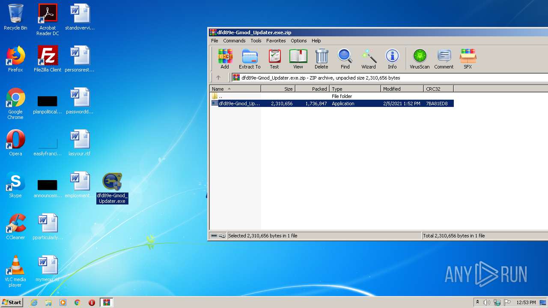Select VLC media player desktop icon
This screenshot has width=548, height=308.
pos(15,271)
